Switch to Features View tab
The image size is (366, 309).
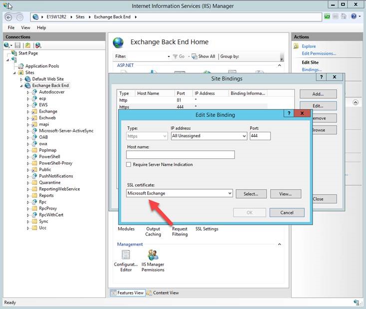[127, 293]
